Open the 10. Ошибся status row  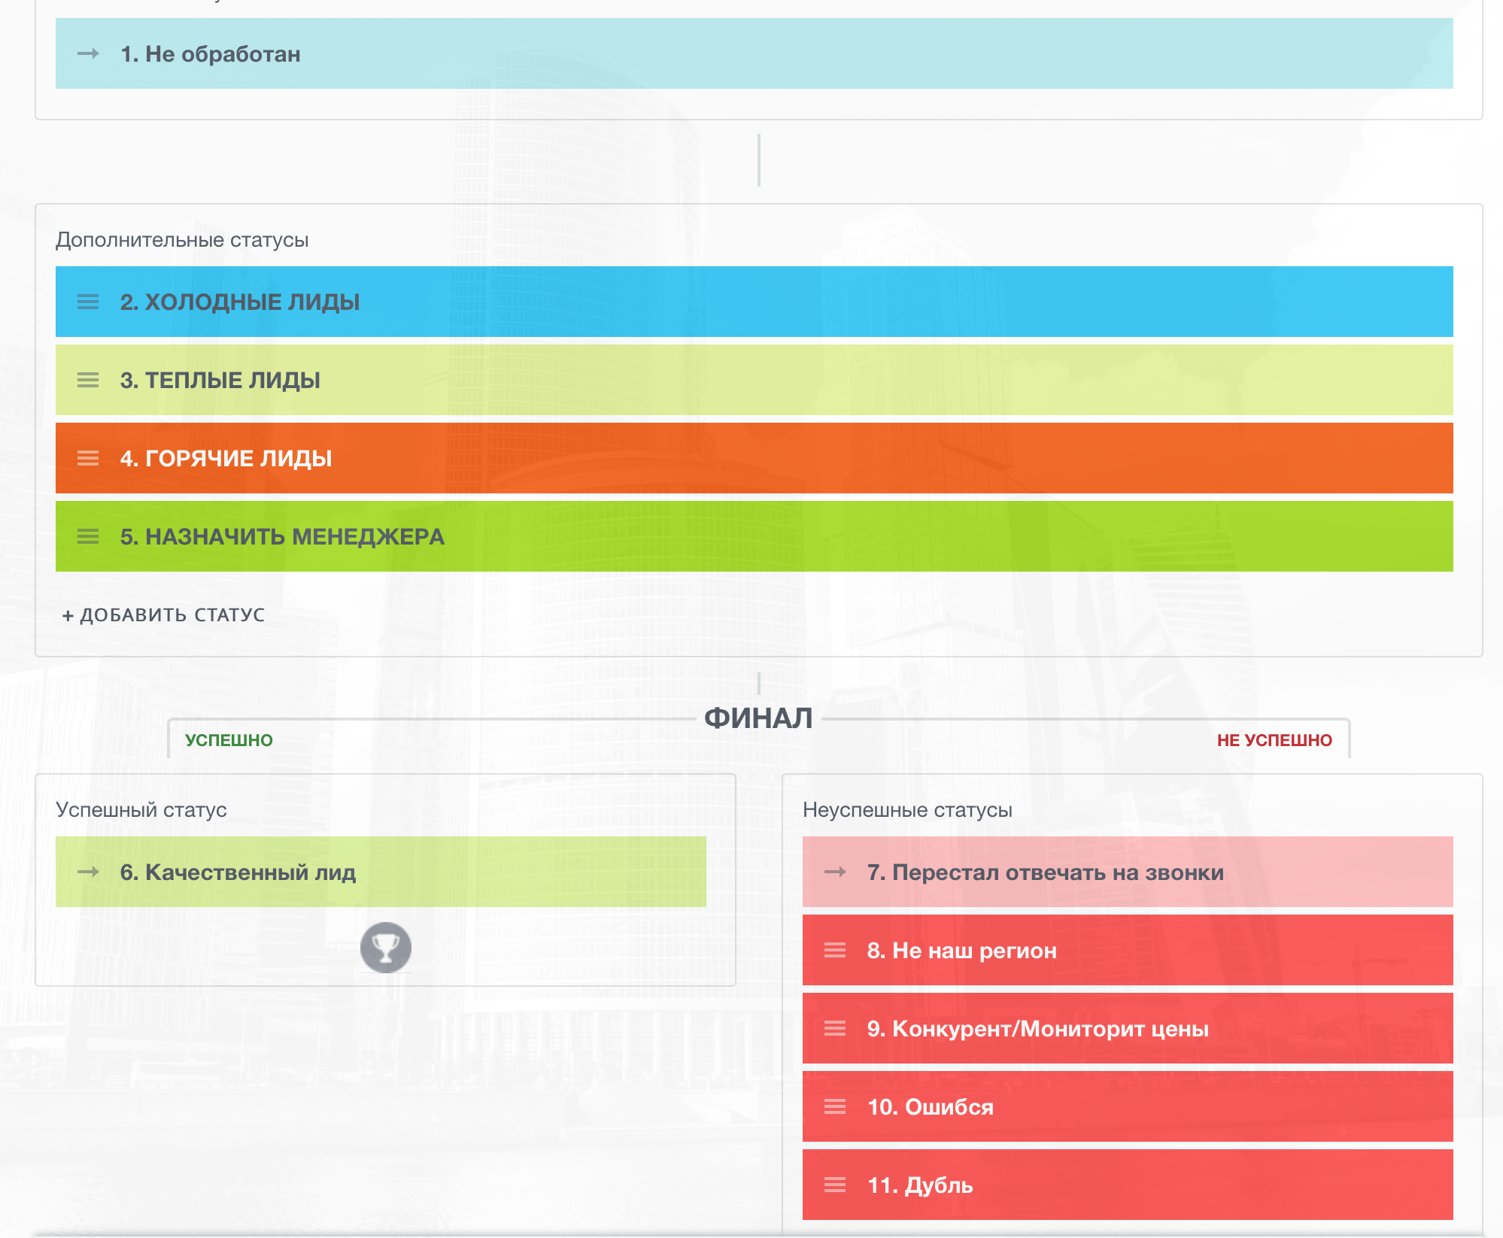pos(1128,1106)
